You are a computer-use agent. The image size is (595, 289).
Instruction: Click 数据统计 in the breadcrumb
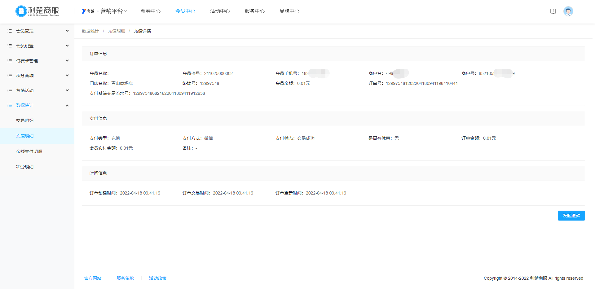tap(90, 31)
